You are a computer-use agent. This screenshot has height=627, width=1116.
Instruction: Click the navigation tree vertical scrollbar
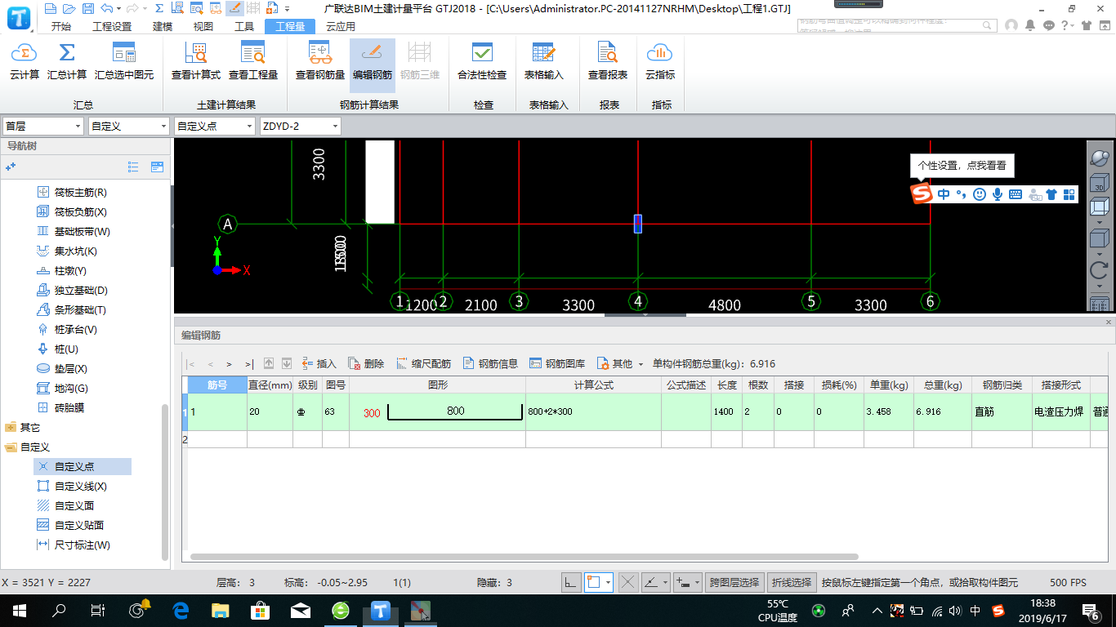pyautogui.click(x=165, y=482)
